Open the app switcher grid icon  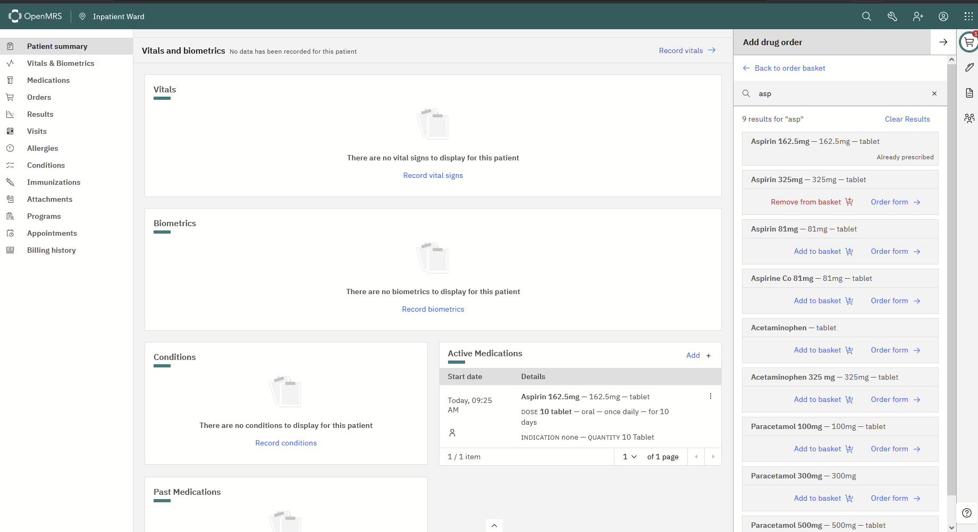(968, 16)
